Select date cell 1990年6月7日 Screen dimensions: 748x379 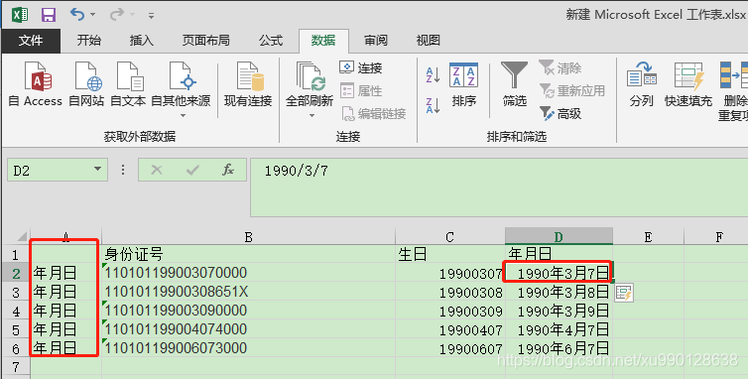tap(559, 348)
